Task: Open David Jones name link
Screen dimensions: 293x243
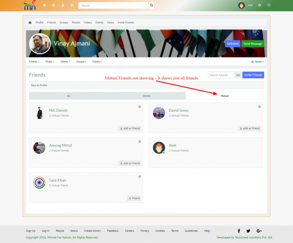Action: coord(179,111)
